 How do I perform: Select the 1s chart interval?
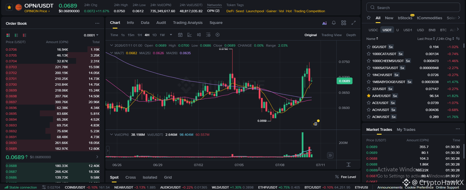(123, 35)
